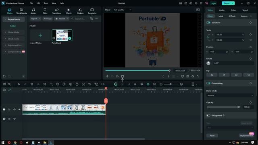Switch to the Speed properties tab
Image resolution: width=258 pixels, height=145 pixels.
[245, 10]
